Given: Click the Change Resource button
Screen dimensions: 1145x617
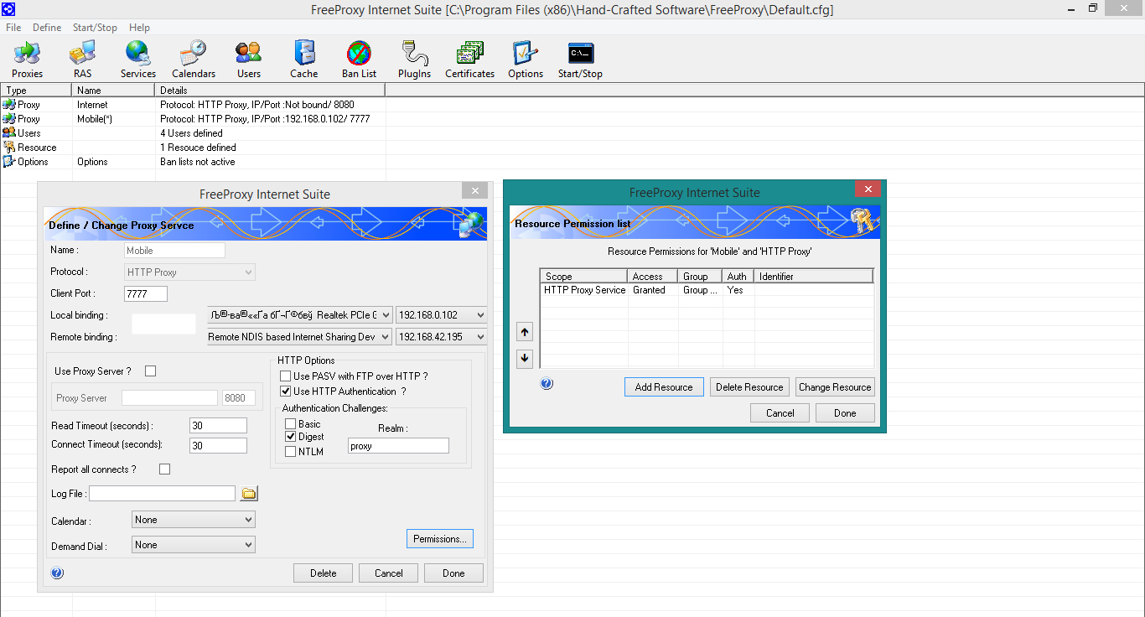Looking at the screenshot, I should pos(835,387).
